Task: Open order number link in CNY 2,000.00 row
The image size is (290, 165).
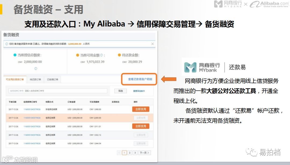Action: [32, 118]
